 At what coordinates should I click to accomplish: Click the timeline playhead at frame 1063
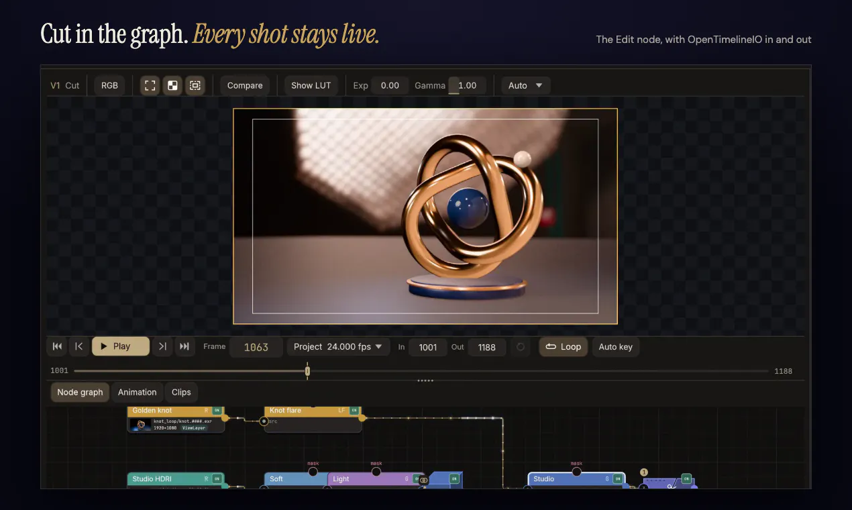307,371
